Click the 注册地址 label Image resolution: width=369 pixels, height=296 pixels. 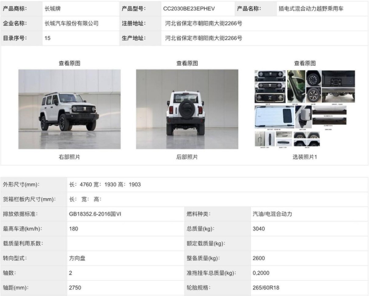(x=134, y=23)
